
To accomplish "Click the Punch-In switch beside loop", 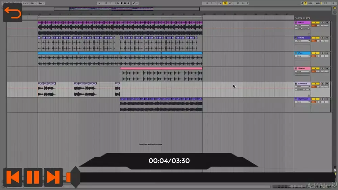I will [x=220, y=3].
